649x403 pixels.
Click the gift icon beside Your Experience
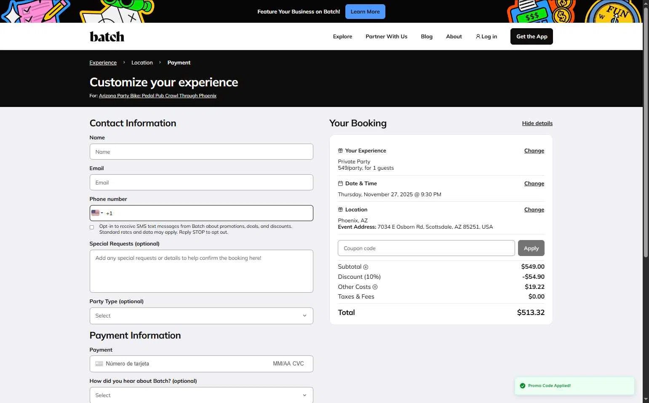(340, 151)
